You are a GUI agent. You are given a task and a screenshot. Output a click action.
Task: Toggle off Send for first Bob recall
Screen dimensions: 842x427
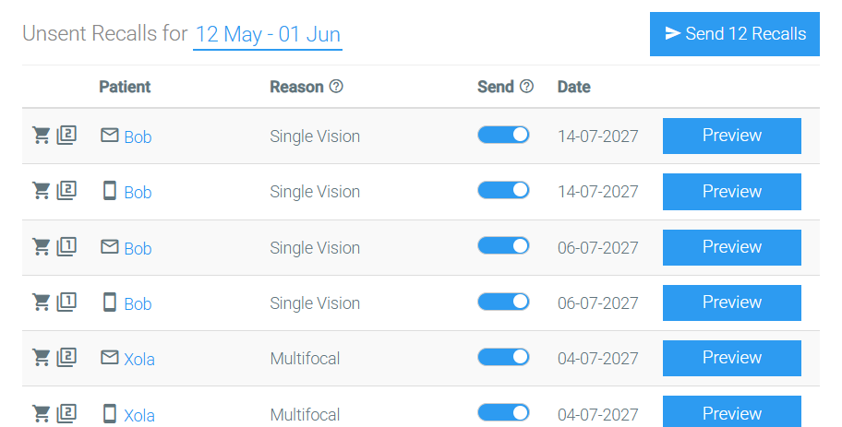coord(504,136)
